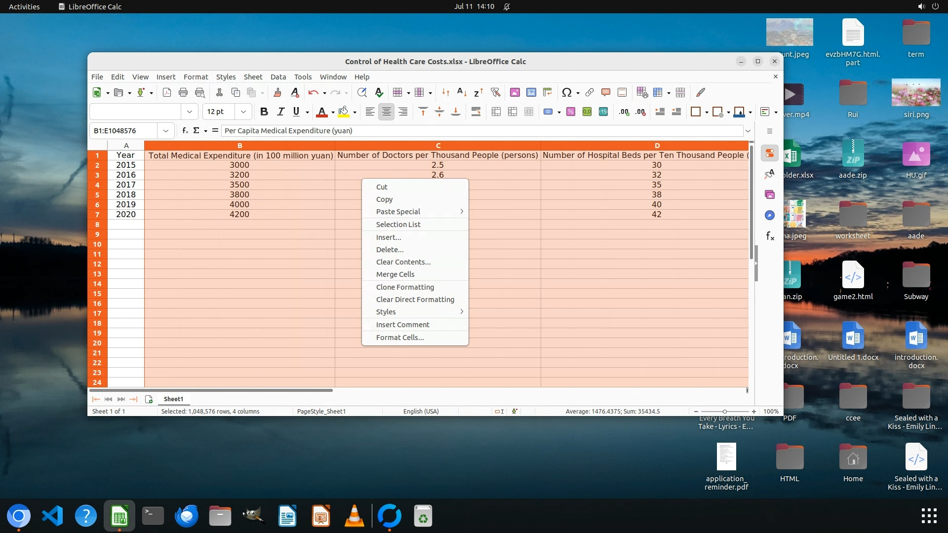This screenshot has width=948, height=533.
Task: Select the Sheet1 tab
Action: pos(173,399)
